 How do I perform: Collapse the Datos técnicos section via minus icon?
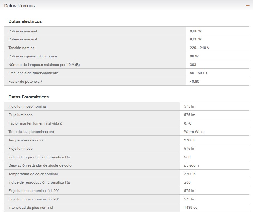point(248,6)
